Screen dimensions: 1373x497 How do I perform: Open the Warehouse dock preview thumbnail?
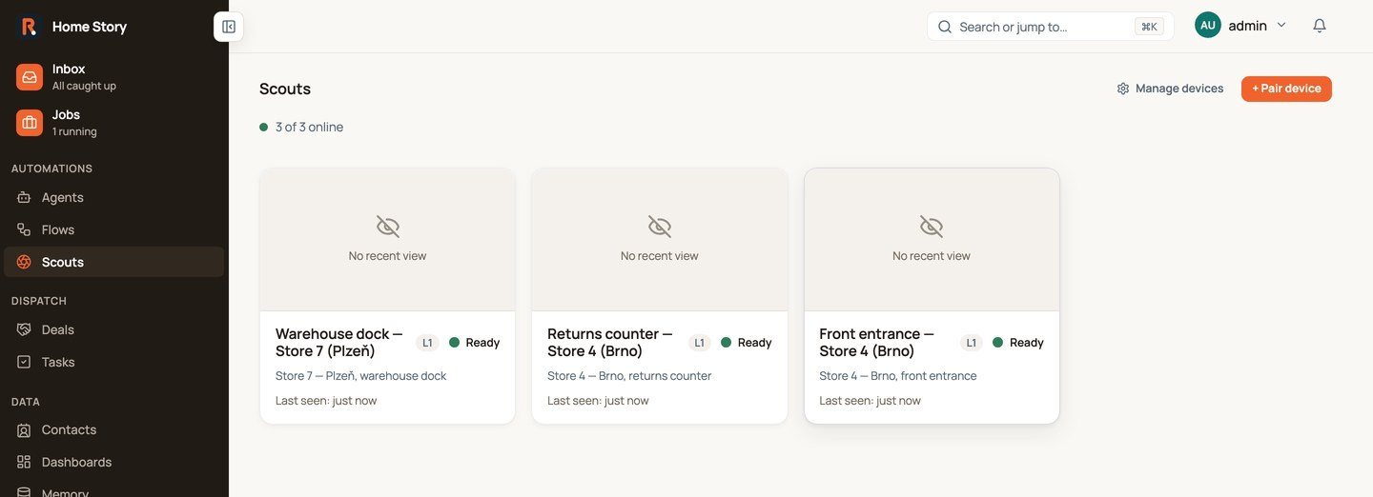coord(387,240)
